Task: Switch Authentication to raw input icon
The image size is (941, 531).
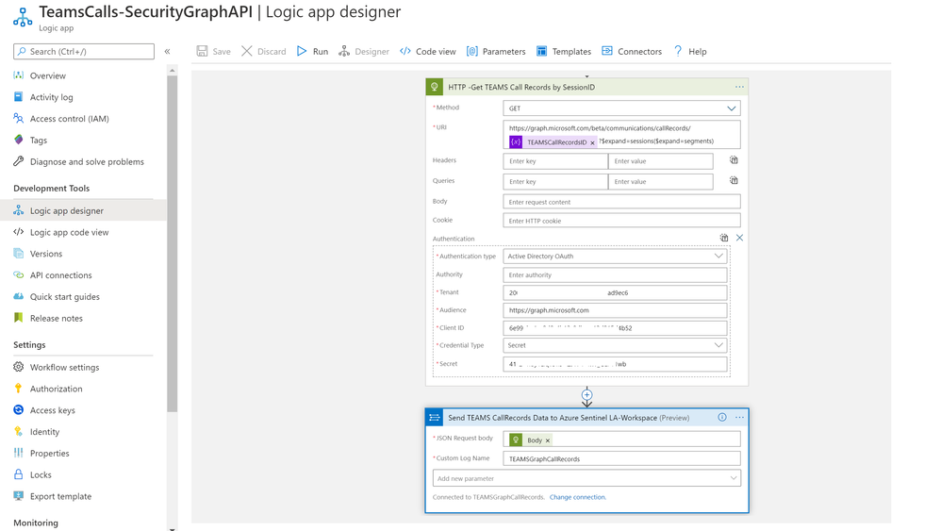Action: [x=724, y=239]
